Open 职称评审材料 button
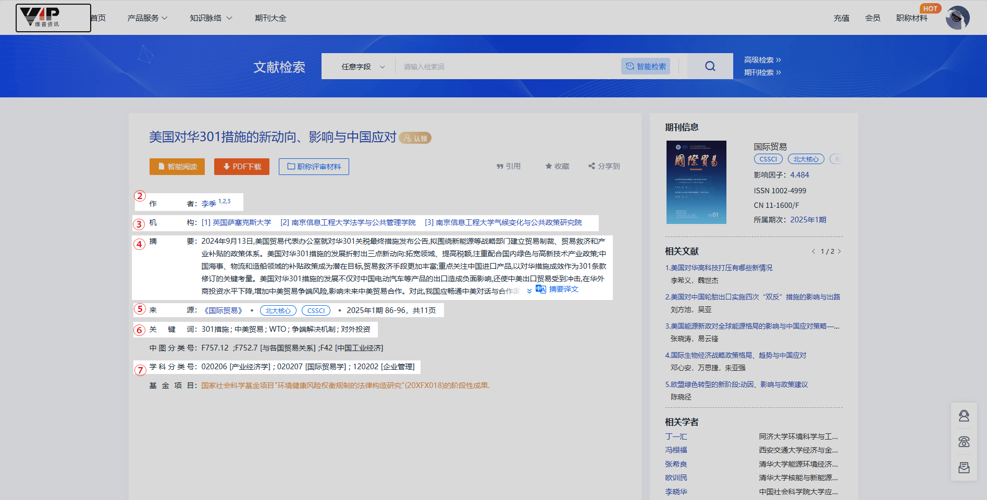This screenshot has width=987, height=500. [314, 167]
